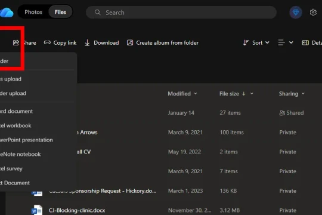Viewport: 322px width, 215px height.
Task: Select the 'March 1, 2023' date cell
Action: (185, 191)
